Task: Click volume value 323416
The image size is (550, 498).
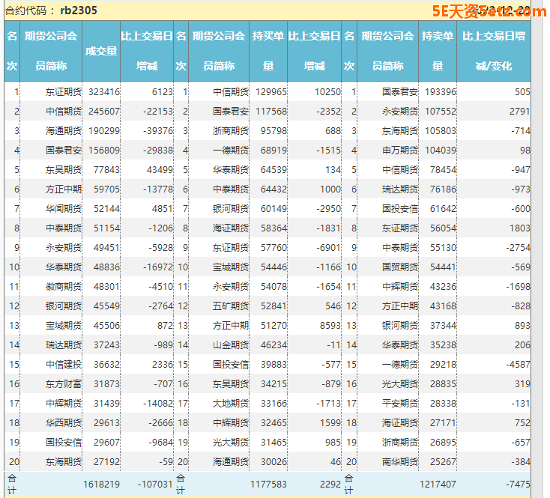Action: click(x=104, y=92)
